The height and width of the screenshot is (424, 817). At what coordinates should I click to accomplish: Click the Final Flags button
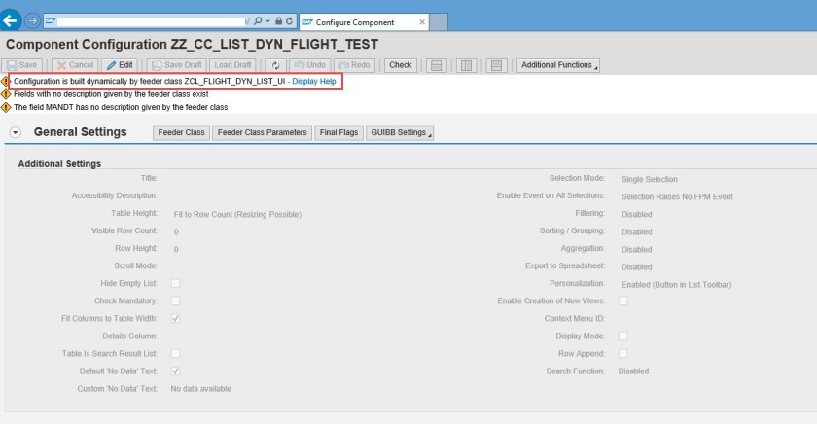click(x=338, y=133)
